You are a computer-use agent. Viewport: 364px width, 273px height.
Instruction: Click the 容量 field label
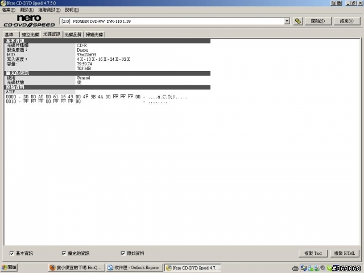click(11, 64)
